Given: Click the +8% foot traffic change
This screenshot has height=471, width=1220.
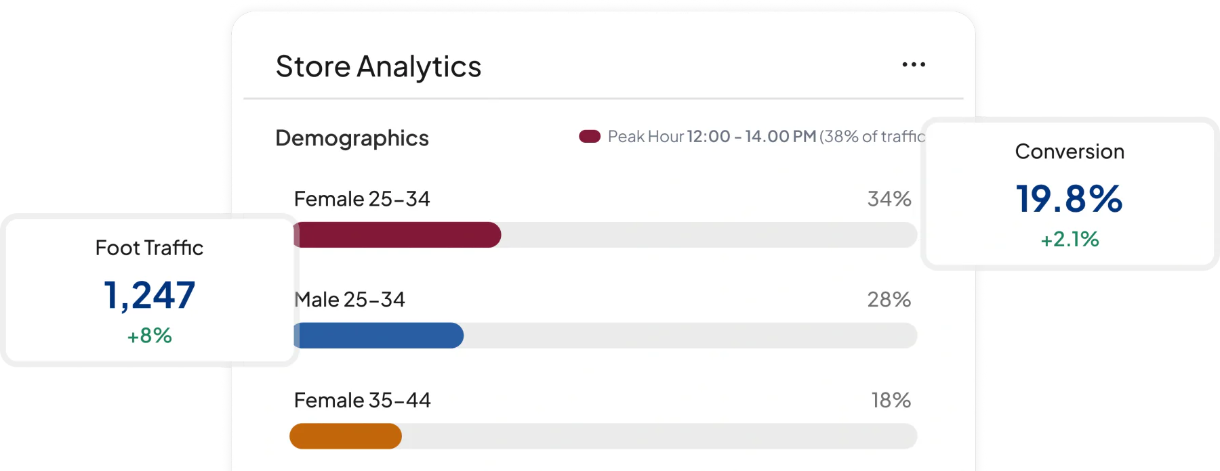Looking at the screenshot, I should [x=149, y=336].
